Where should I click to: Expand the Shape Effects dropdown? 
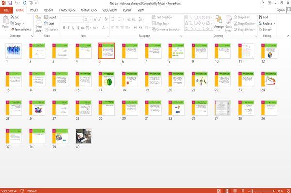click(x=254, y=30)
